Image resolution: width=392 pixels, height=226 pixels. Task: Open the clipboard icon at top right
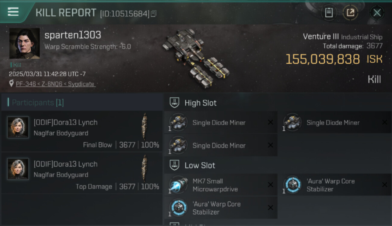[329, 13]
